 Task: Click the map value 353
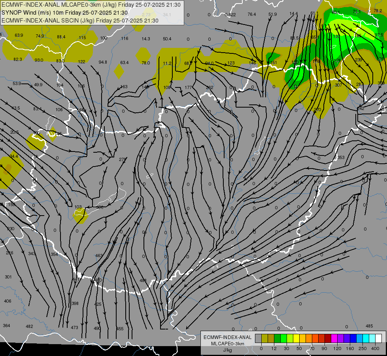click(341, 157)
